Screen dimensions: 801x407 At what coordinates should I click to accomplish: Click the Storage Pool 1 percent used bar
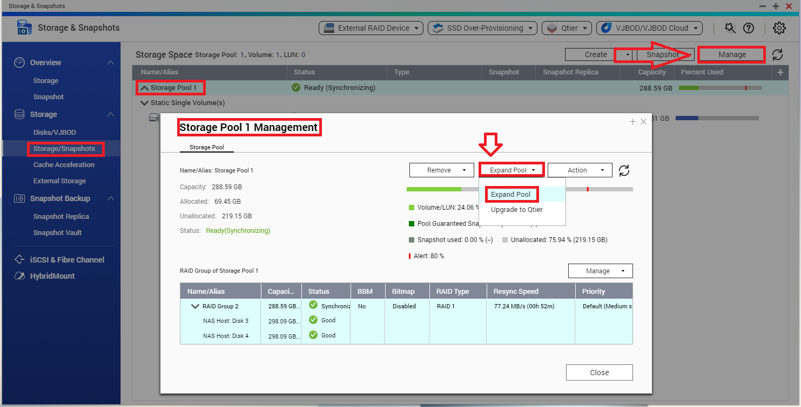721,87
